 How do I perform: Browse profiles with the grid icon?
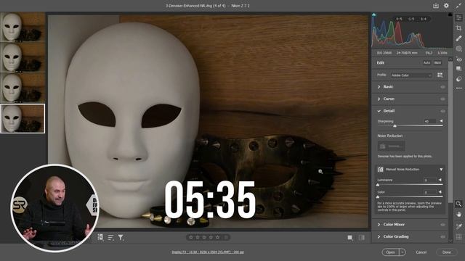[440, 75]
